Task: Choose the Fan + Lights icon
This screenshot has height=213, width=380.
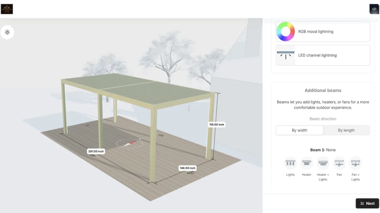Action: pyautogui.click(x=356, y=163)
